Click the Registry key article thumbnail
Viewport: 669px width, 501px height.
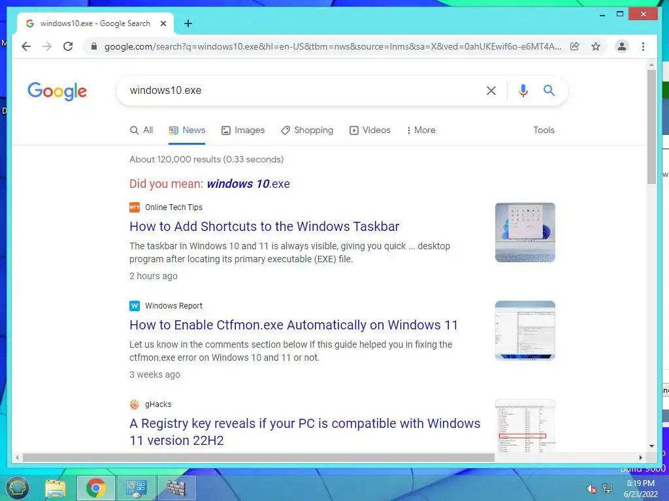[x=525, y=425]
